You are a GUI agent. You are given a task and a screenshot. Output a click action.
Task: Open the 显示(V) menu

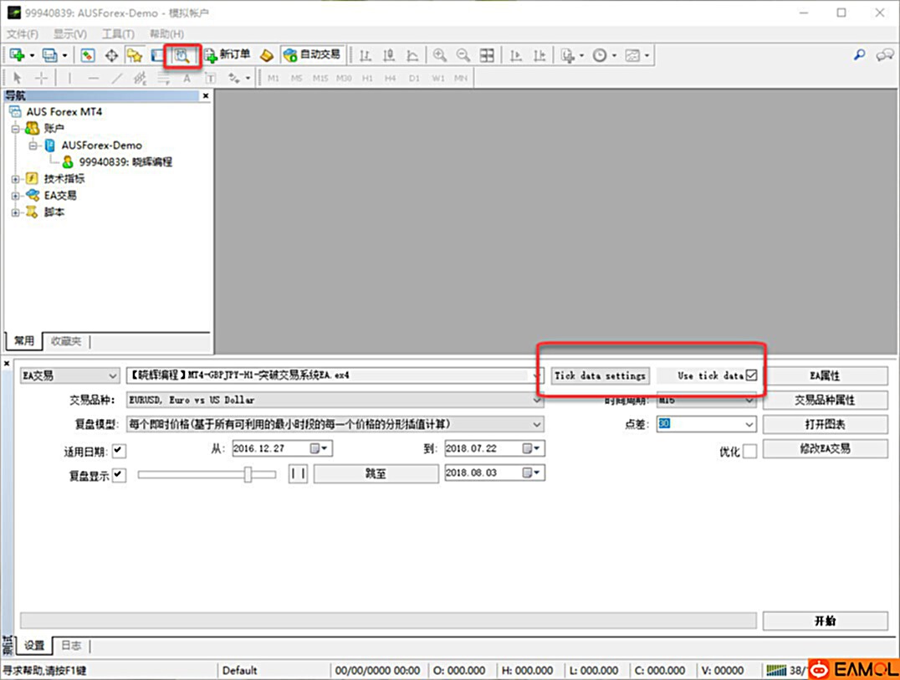pos(70,33)
